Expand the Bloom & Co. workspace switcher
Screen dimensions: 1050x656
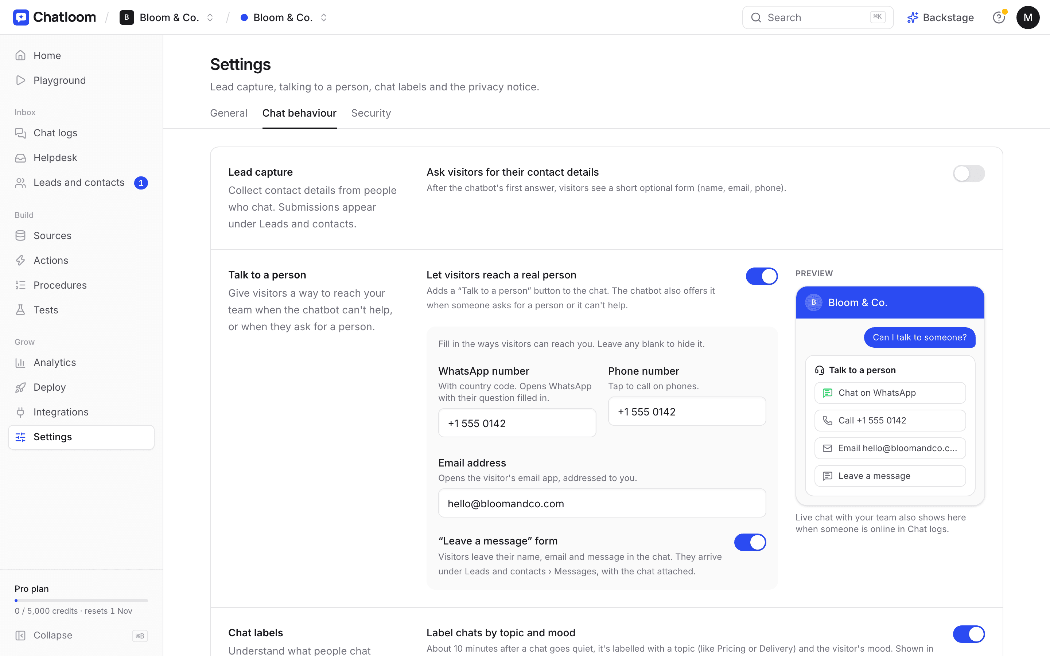coord(210,17)
